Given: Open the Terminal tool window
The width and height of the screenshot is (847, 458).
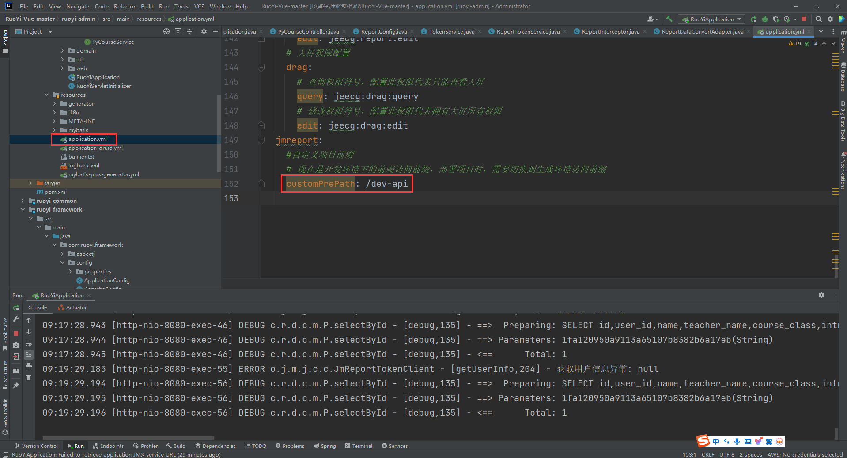Looking at the screenshot, I should pyautogui.click(x=359, y=446).
